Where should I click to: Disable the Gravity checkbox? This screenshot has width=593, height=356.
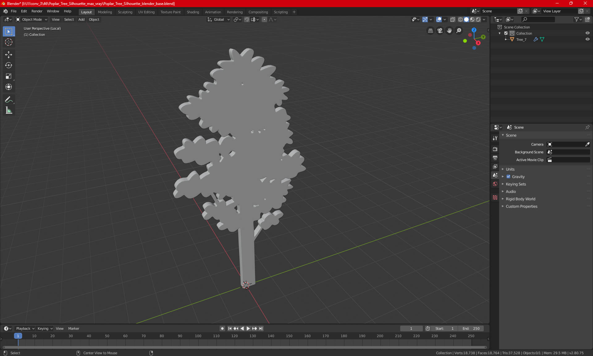tap(508, 176)
